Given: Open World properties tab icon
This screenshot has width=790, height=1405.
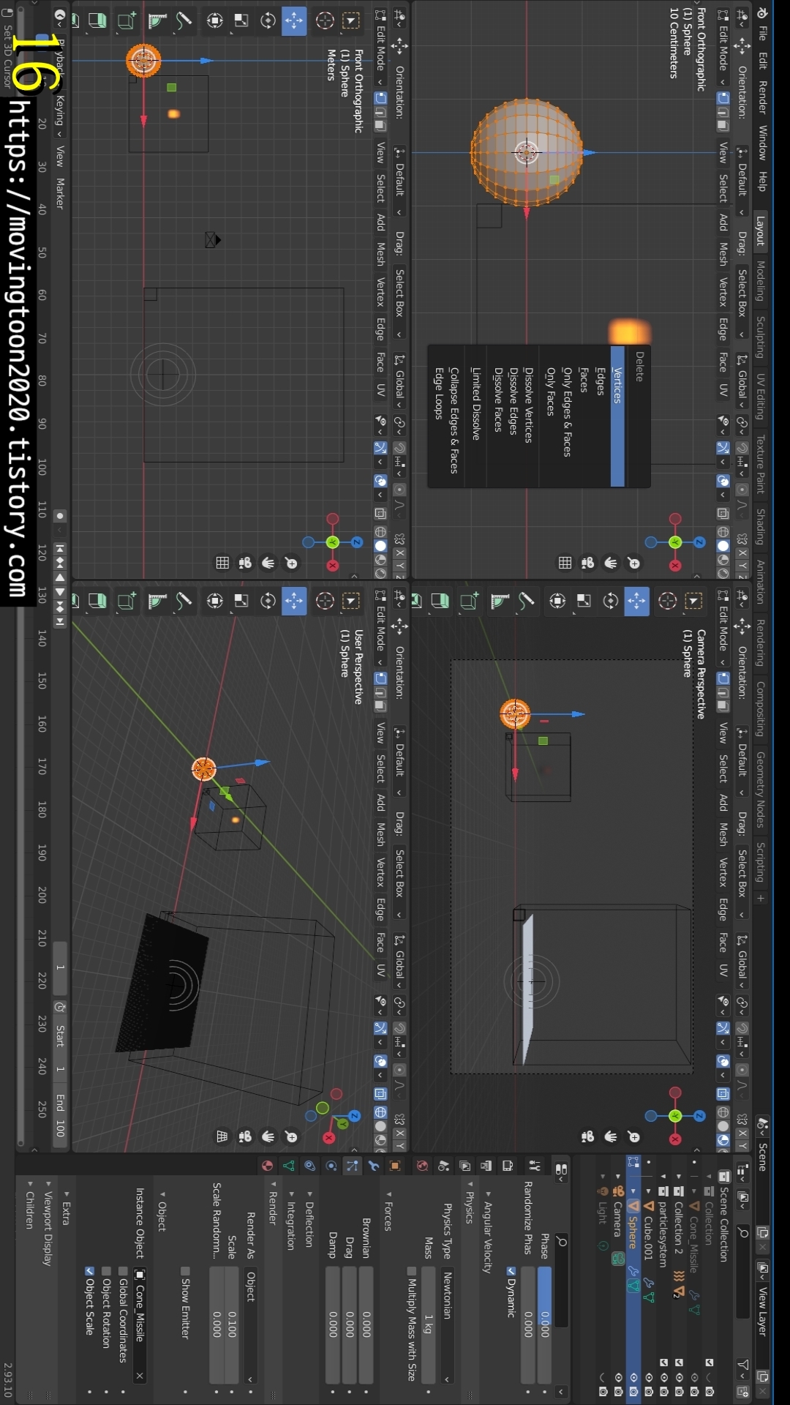Looking at the screenshot, I should [422, 1166].
